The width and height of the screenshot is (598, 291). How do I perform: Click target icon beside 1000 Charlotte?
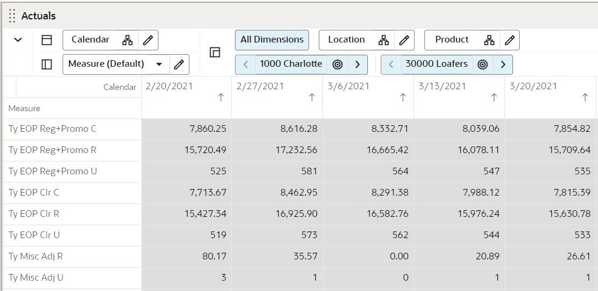click(x=337, y=64)
